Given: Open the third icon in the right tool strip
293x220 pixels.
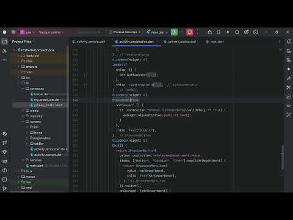Looking at the screenshot, I should click(x=289, y=60).
